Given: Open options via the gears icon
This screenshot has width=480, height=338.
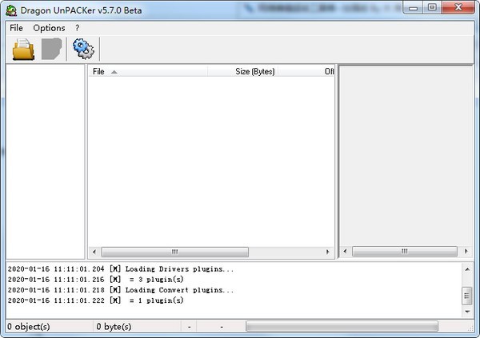Looking at the screenshot, I should tap(83, 49).
